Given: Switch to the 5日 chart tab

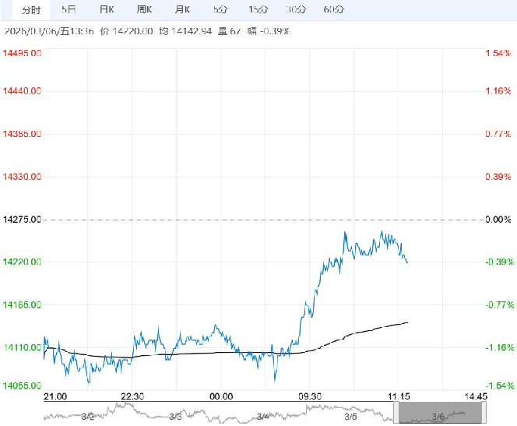Looking at the screenshot, I should coord(69,10).
